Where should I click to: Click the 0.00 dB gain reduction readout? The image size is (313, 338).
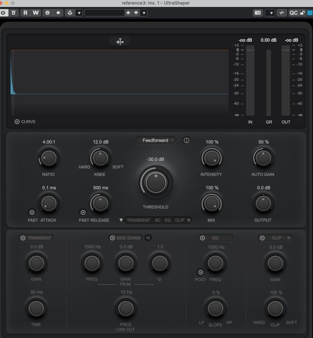[x=268, y=40]
